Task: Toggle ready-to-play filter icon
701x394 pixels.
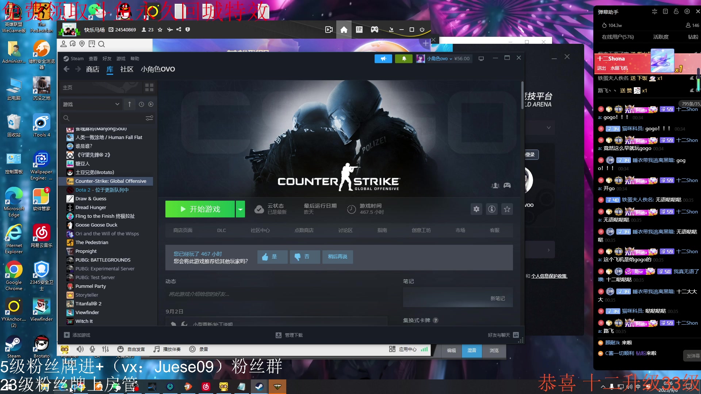Action: point(151,104)
